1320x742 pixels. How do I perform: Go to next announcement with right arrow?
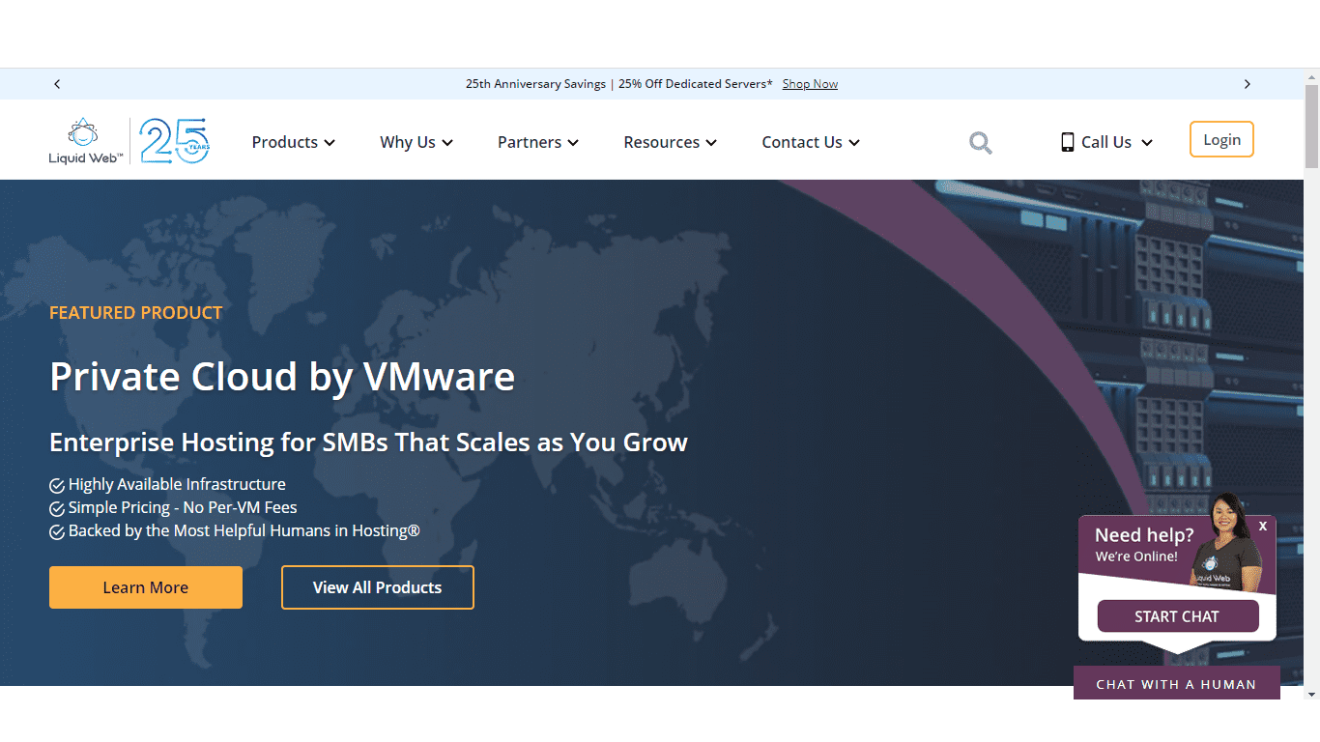tap(1248, 84)
